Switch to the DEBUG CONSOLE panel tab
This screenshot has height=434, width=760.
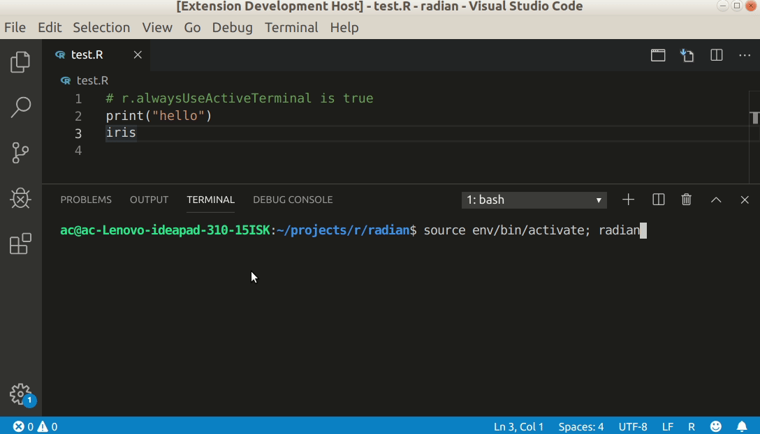(x=293, y=200)
